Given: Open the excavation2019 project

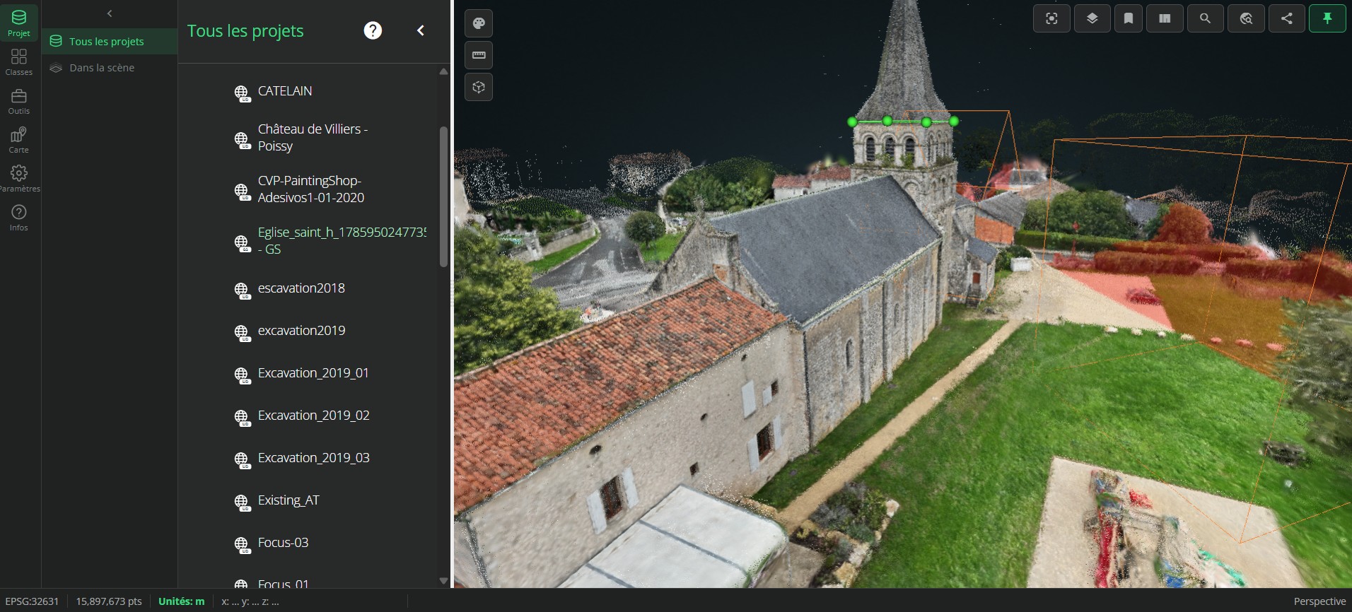Looking at the screenshot, I should pyautogui.click(x=301, y=331).
